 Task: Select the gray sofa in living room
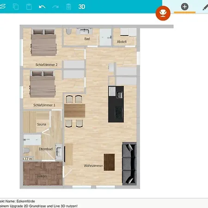pos(129,164)
